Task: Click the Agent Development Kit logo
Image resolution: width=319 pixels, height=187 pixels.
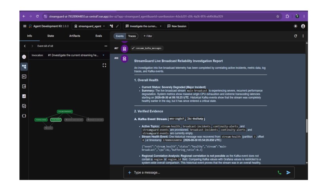Action: pyautogui.click(x=30, y=26)
